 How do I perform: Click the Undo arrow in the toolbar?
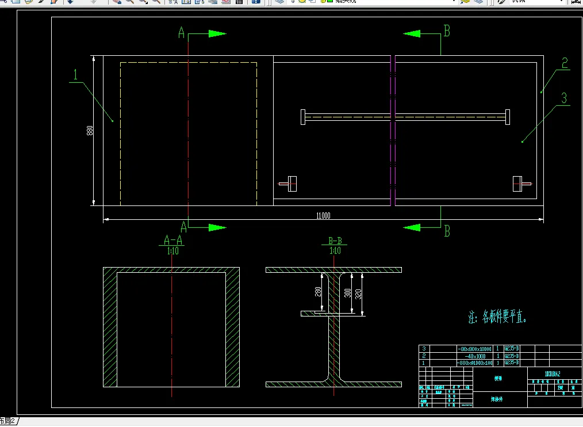pos(70,2)
